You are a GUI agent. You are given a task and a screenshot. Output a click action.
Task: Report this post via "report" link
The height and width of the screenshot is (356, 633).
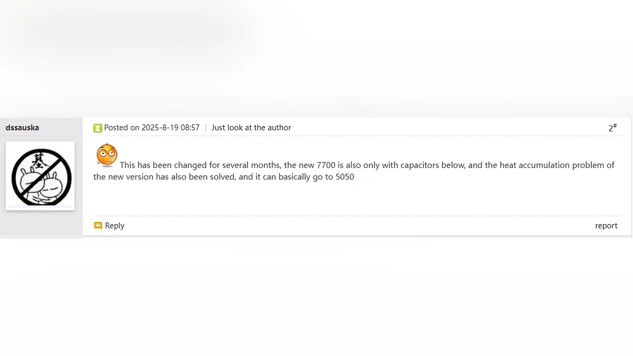[x=606, y=226]
